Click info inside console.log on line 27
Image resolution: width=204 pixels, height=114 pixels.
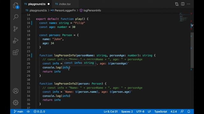tap(65, 67)
